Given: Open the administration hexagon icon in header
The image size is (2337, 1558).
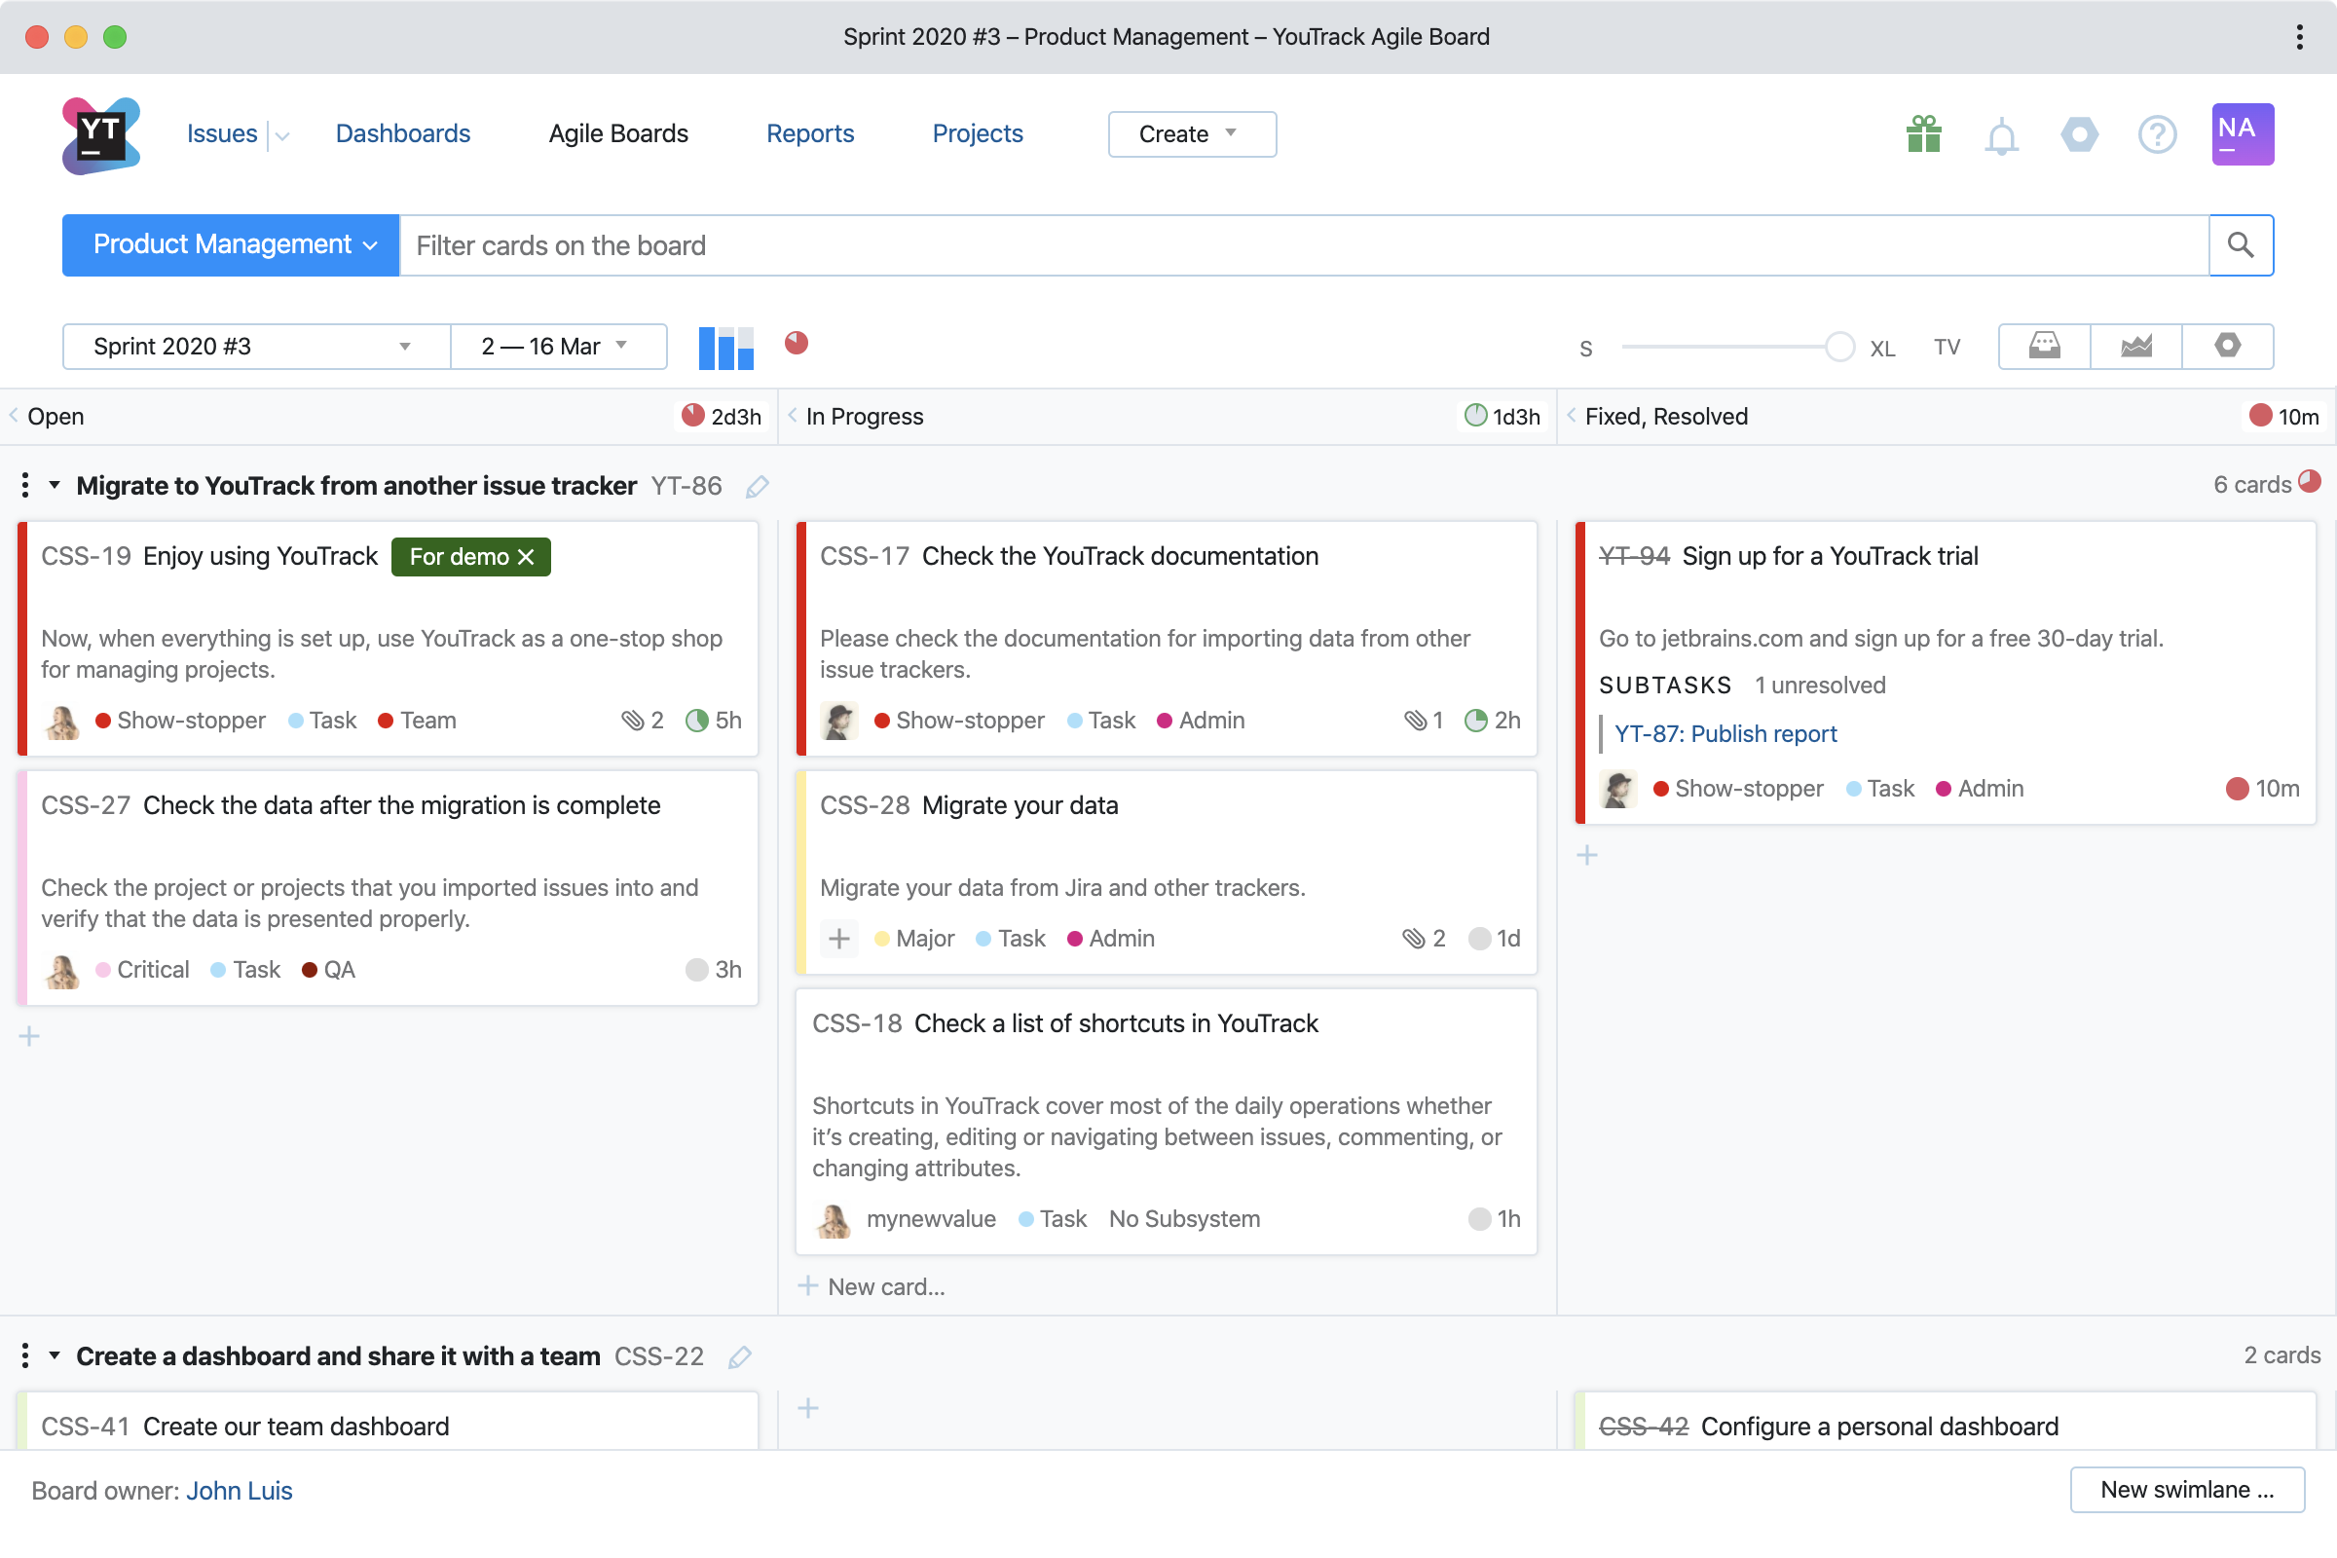Looking at the screenshot, I should click(2079, 134).
